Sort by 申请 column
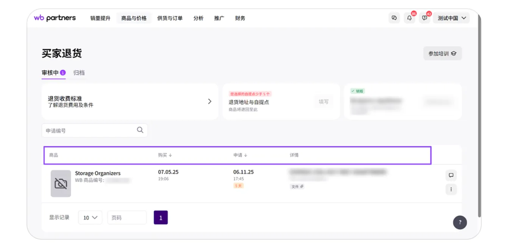The width and height of the screenshot is (509, 248). pos(240,155)
